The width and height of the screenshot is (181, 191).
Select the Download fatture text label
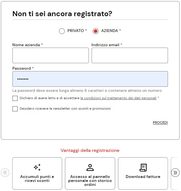pyautogui.click(x=143, y=177)
